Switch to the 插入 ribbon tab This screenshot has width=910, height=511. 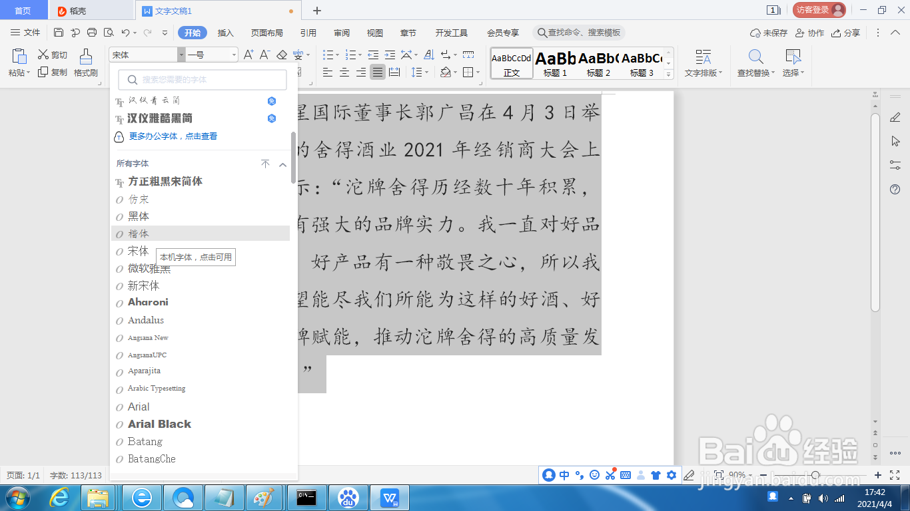(225, 32)
